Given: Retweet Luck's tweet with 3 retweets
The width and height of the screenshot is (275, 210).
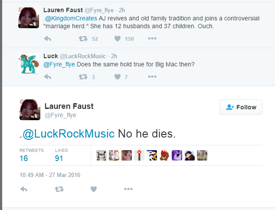Looking at the screenshot, I should coord(82,77).
